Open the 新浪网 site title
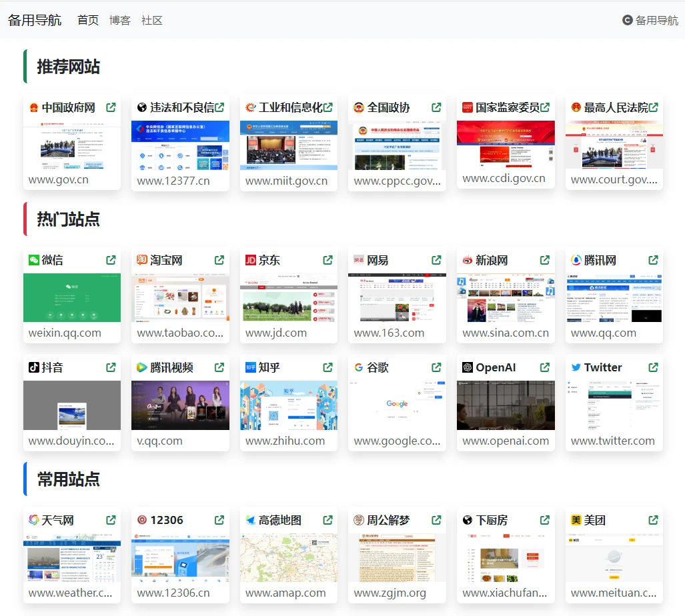The image size is (685, 616). (x=492, y=260)
